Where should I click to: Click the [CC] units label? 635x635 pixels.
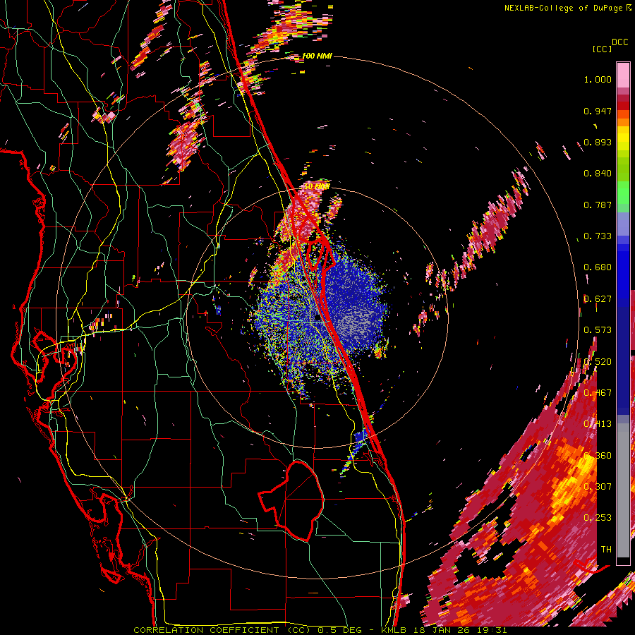(x=602, y=49)
